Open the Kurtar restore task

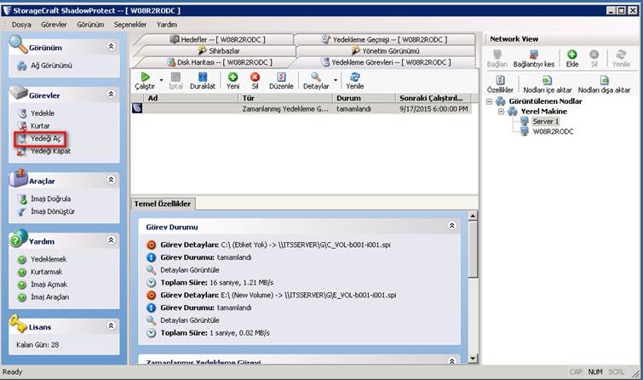coord(40,125)
